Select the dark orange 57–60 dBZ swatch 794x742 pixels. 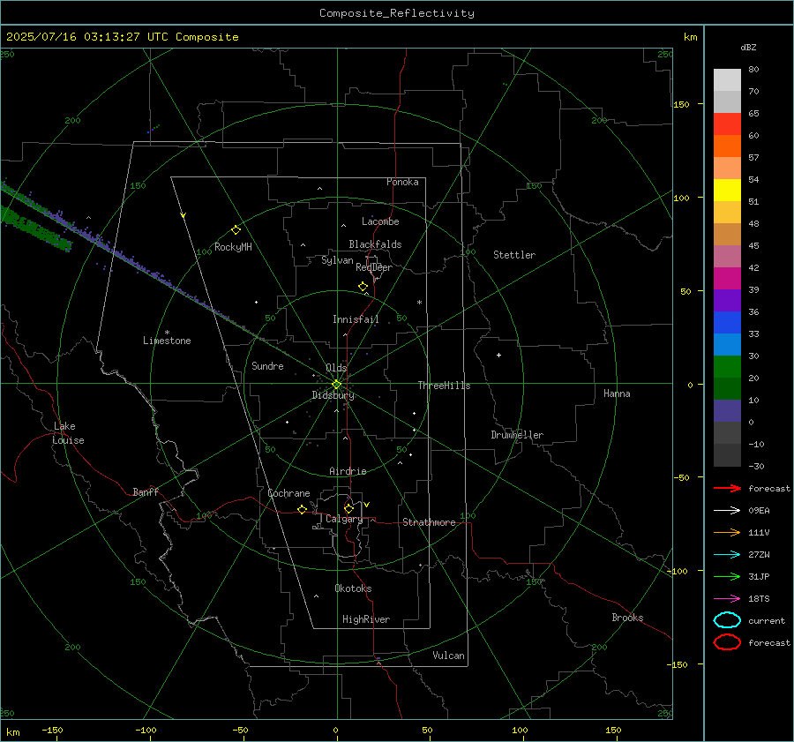pyautogui.click(x=727, y=146)
